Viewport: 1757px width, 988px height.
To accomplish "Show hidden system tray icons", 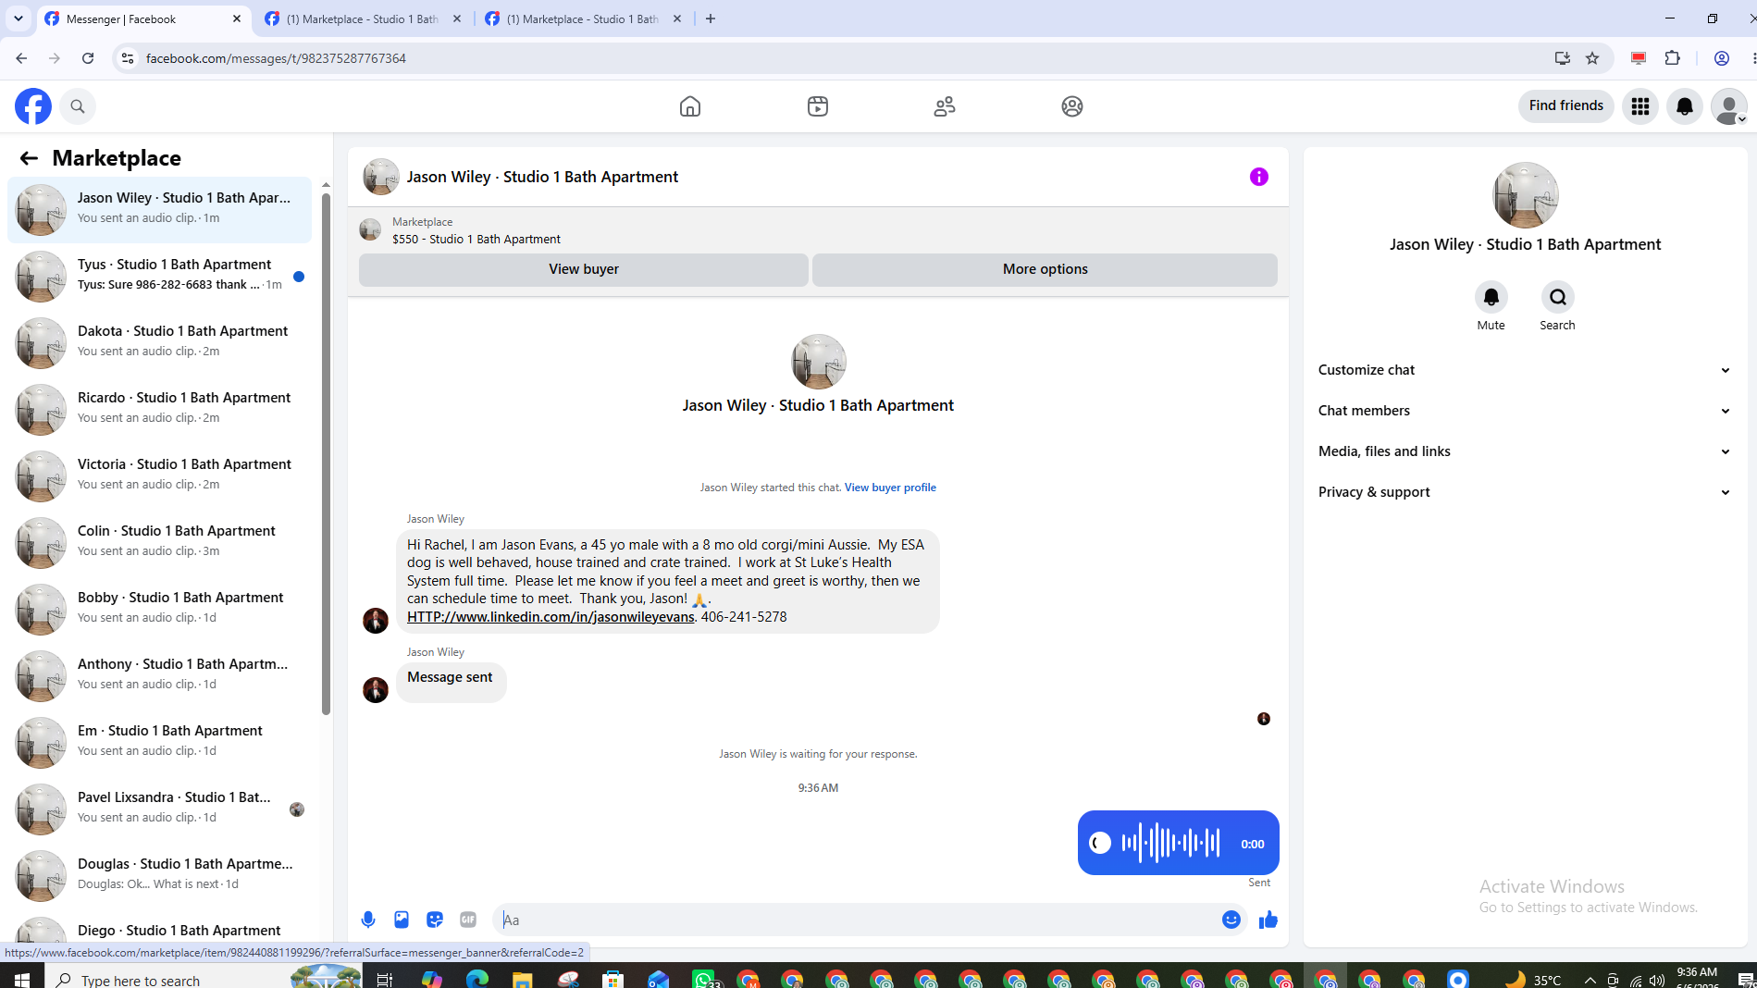I will coord(1590,980).
